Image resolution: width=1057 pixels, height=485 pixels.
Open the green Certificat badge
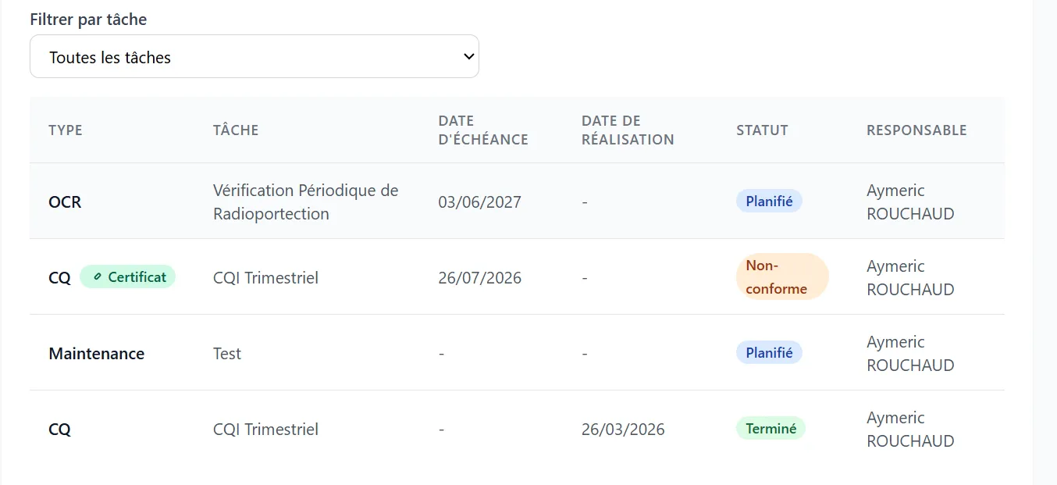127,276
